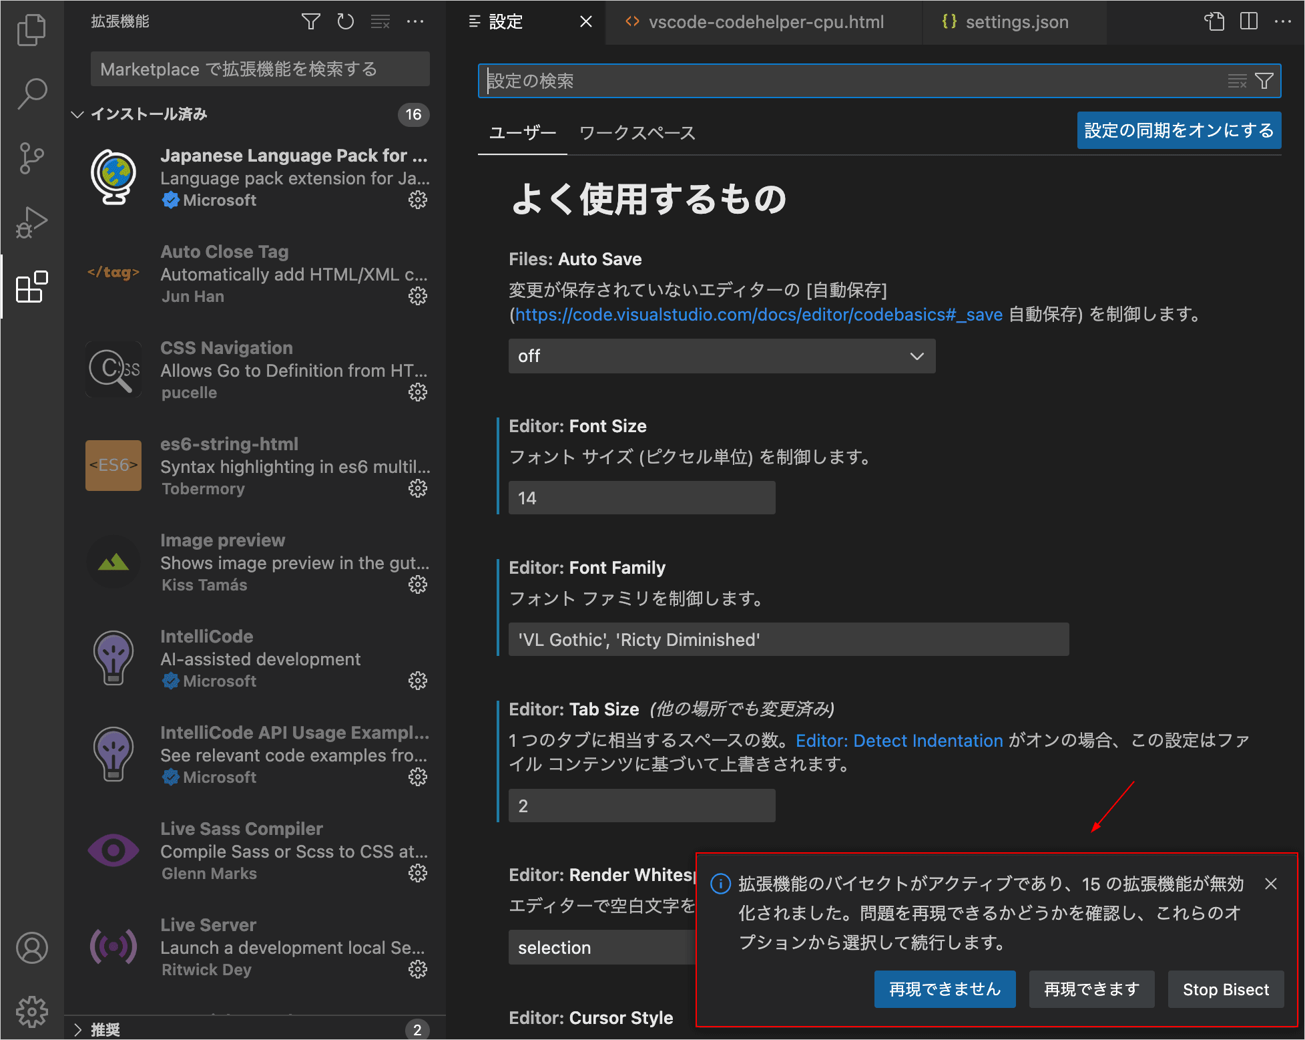This screenshot has height=1040, width=1305.
Task: Open the Explorer view in activity bar
Action: tap(31, 30)
